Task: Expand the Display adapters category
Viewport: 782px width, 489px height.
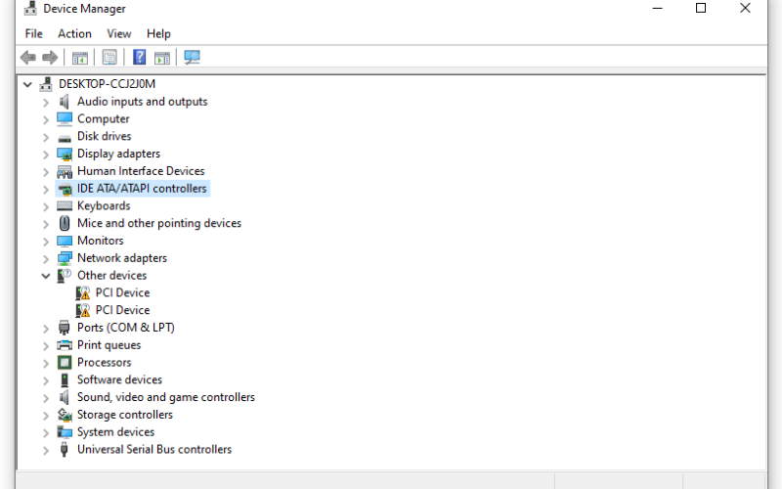Action: pyautogui.click(x=46, y=155)
